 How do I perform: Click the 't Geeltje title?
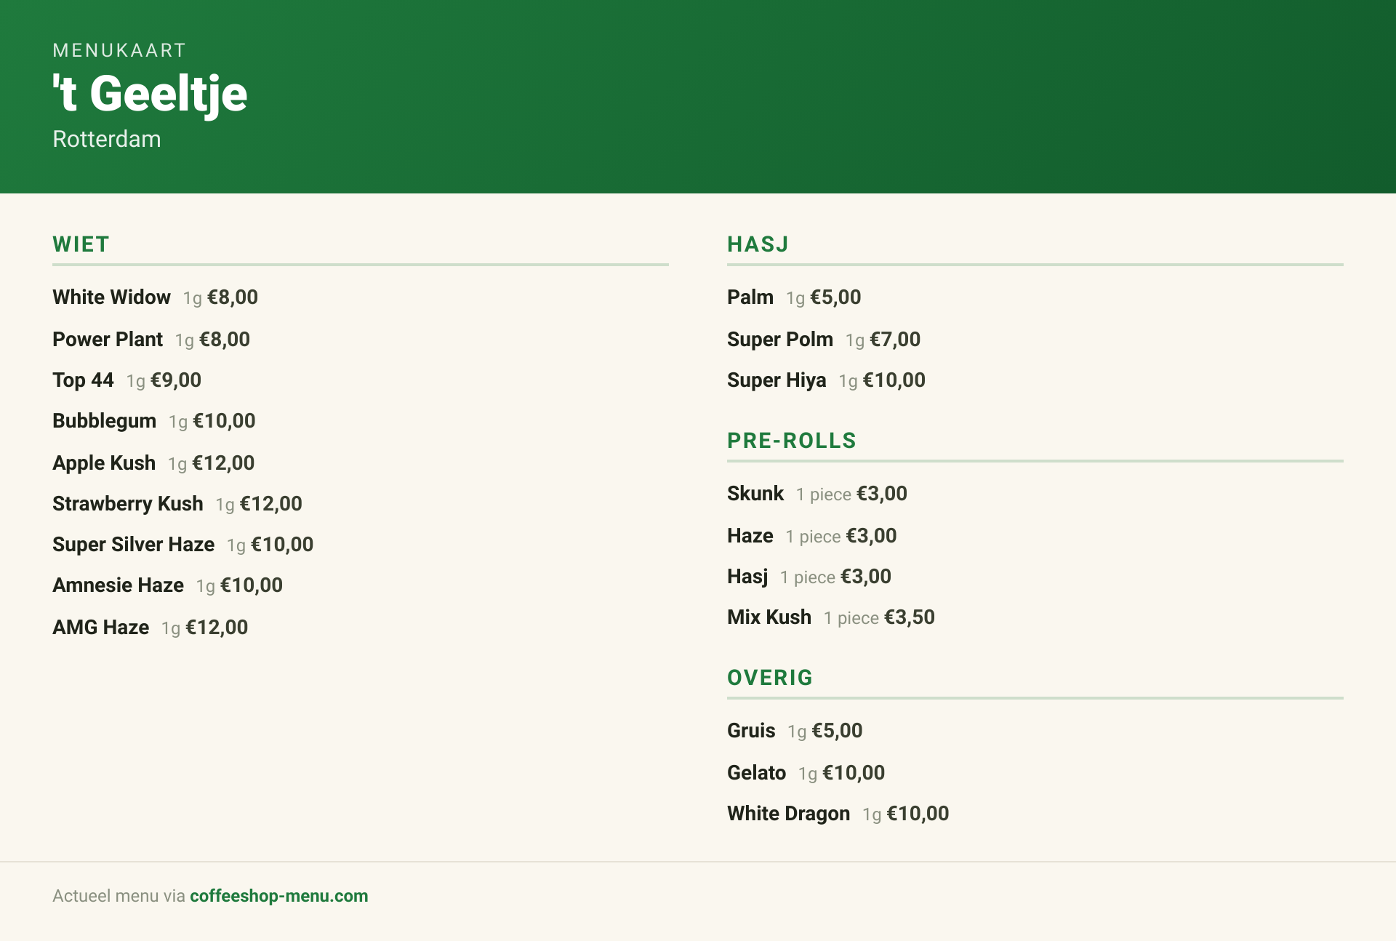pyautogui.click(x=150, y=94)
